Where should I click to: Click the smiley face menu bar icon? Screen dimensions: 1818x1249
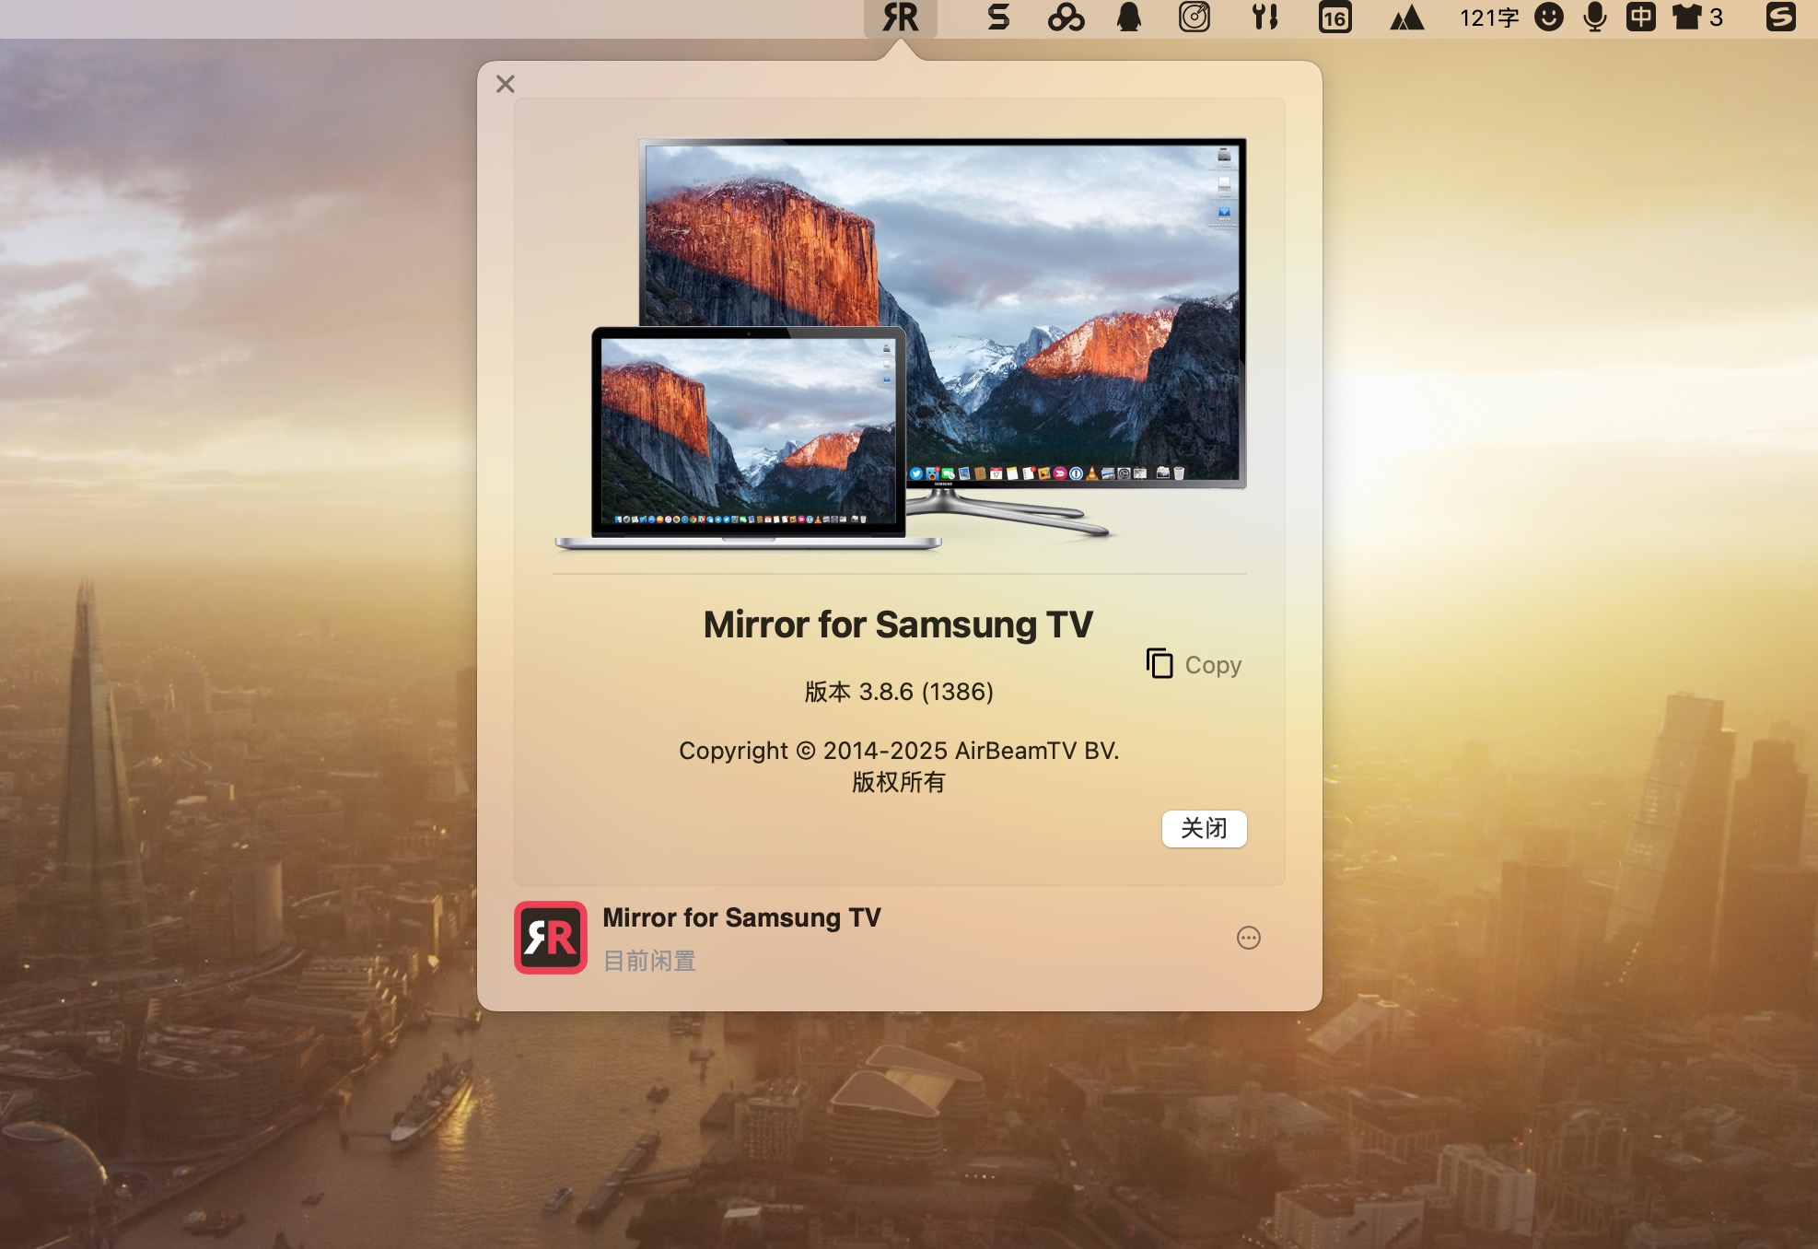1549,18
